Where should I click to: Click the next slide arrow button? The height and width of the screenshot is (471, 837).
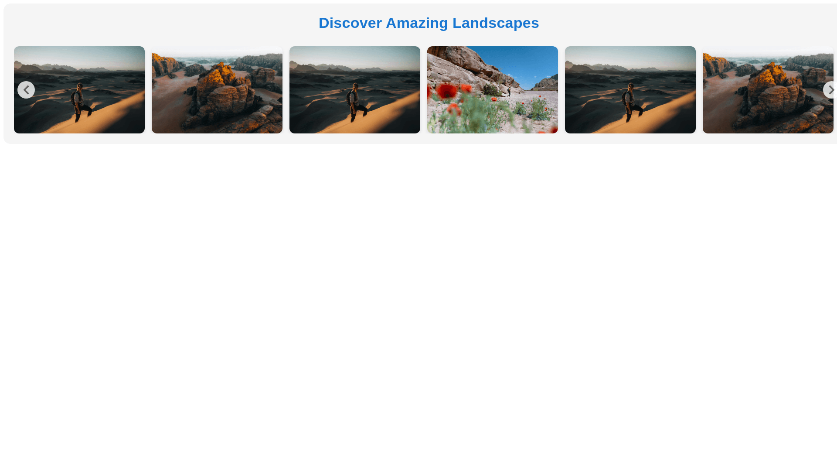830,90
